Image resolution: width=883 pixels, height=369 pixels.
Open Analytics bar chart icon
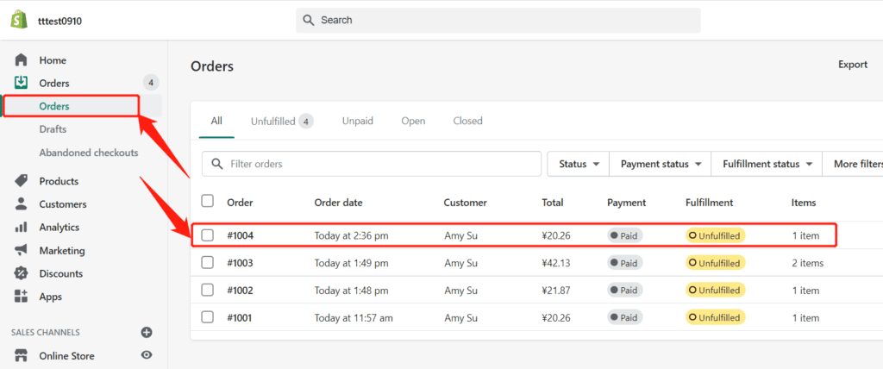pos(22,228)
